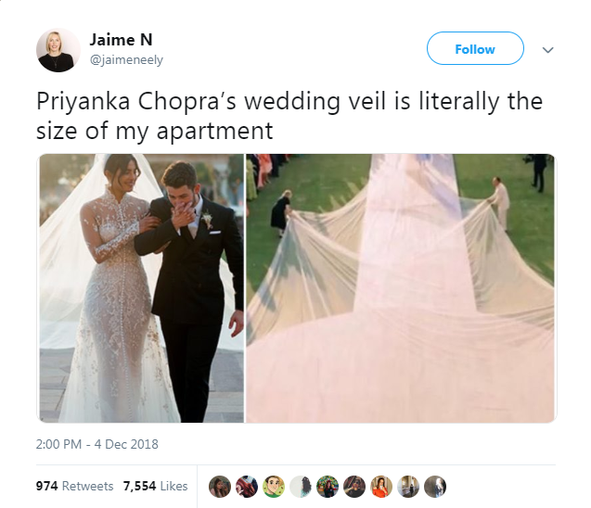Open the Jaime N display name link
This screenshot has height=508, width=591.
click(x=121, y=40)
